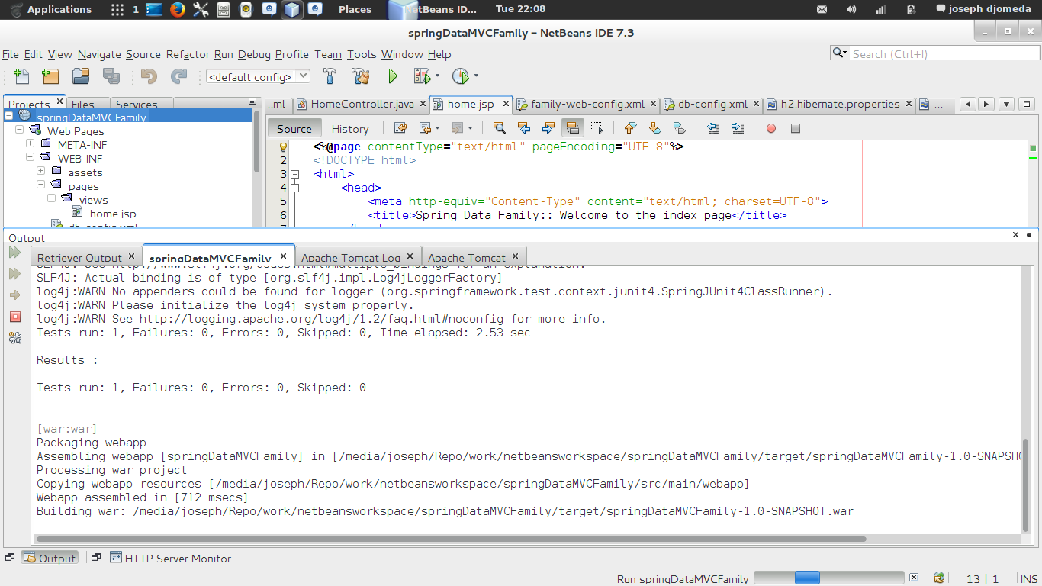Open HTTP Server Monitor panel

tap(170, 559)
